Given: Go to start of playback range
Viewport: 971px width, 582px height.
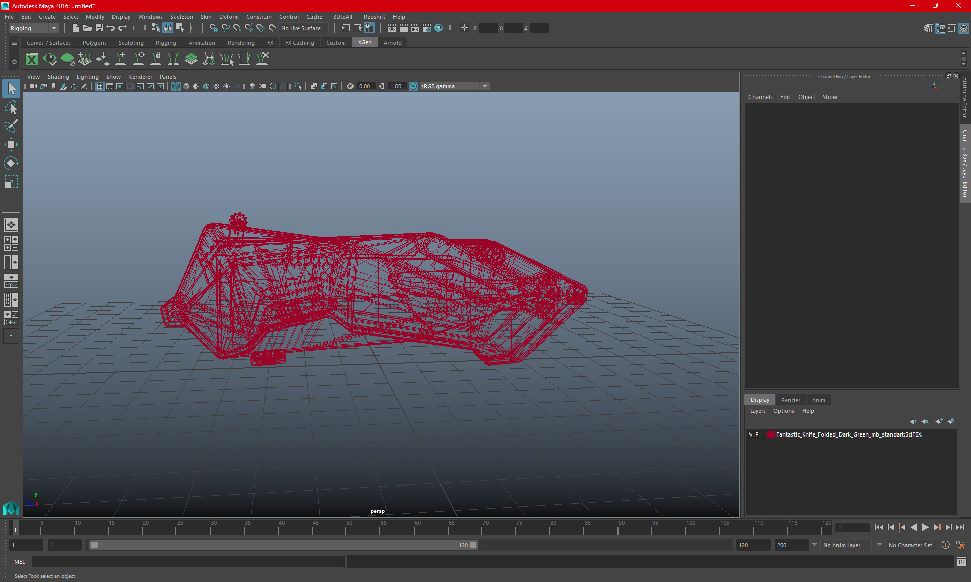Looking at the screenshot, I should click(878, 527).
